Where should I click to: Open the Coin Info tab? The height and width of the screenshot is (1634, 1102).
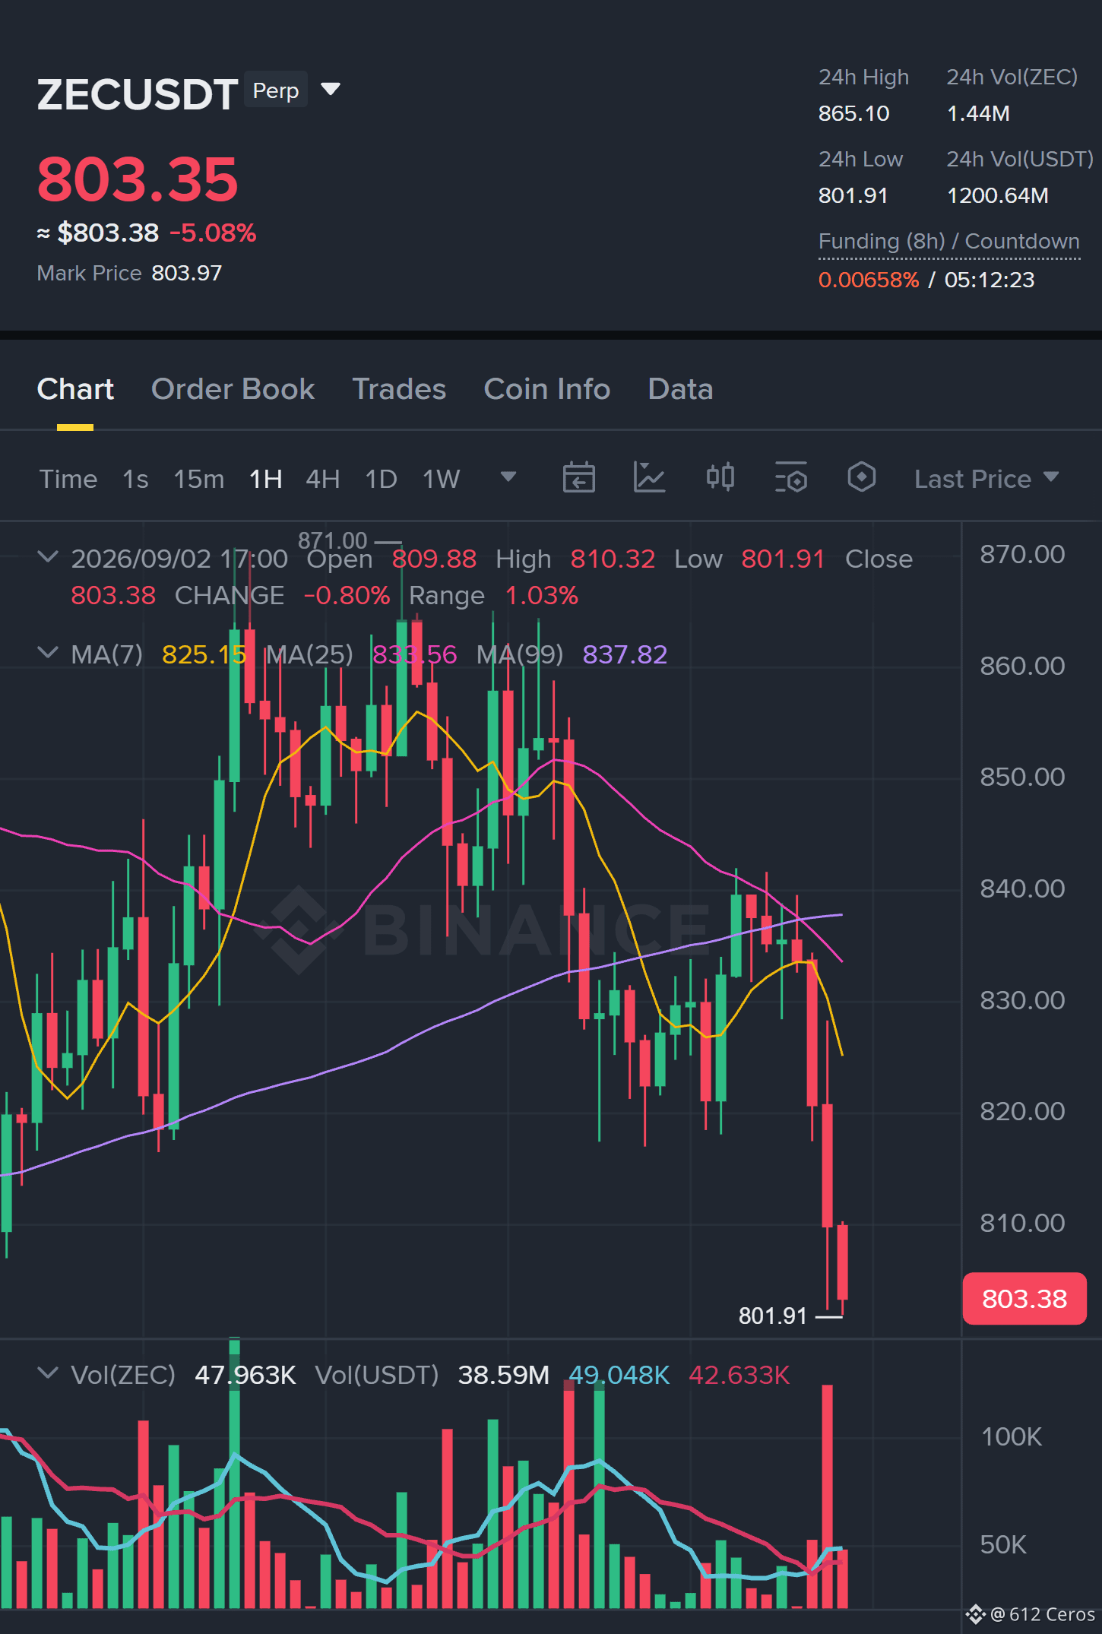[547, 389]
